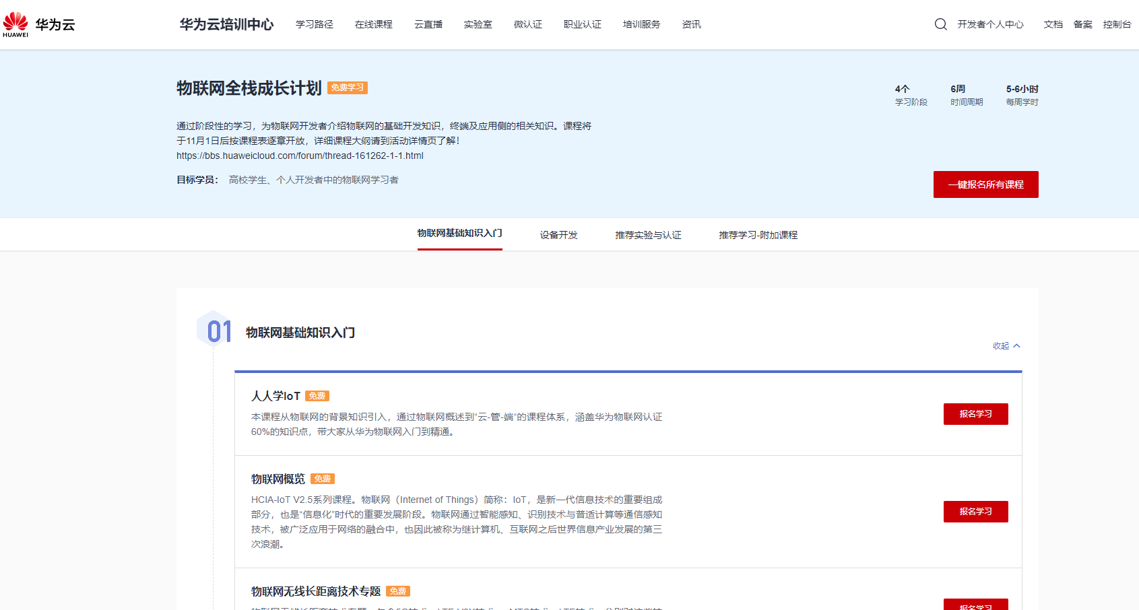Open the search magnifier icon
The height and width of the screenshot is (610, 1139).
[x=940, y=24]
